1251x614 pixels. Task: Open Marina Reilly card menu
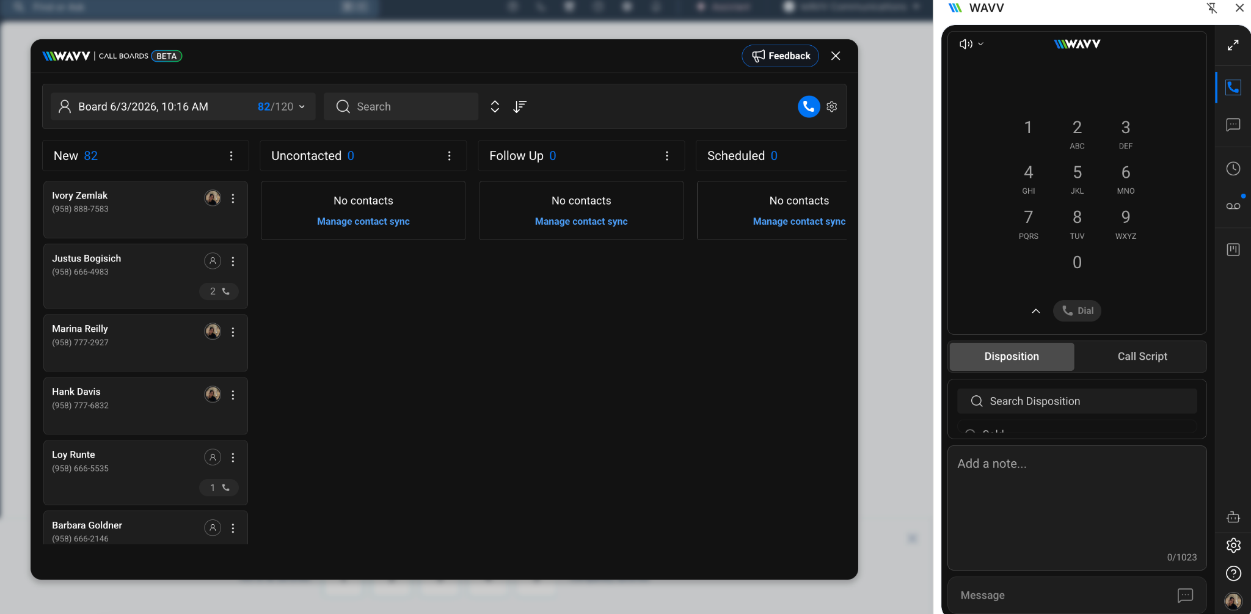pyautogui.click(x=233, y=332)
